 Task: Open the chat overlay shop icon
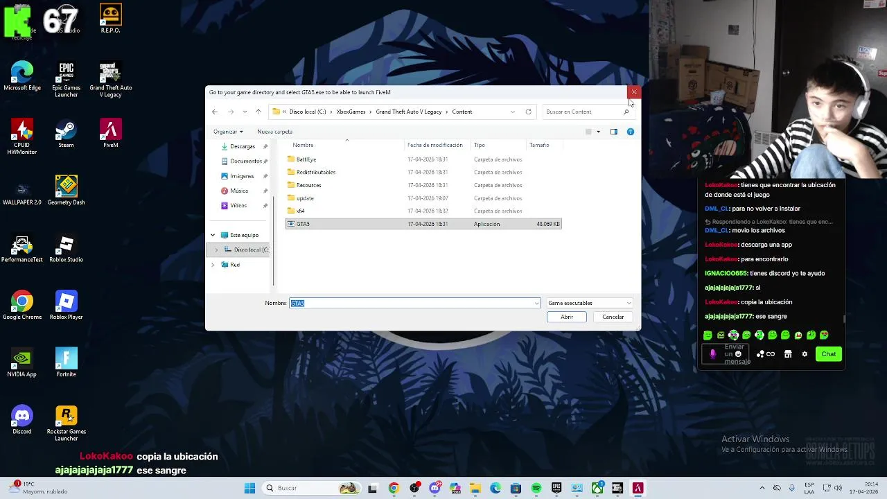tap(788, 354)
